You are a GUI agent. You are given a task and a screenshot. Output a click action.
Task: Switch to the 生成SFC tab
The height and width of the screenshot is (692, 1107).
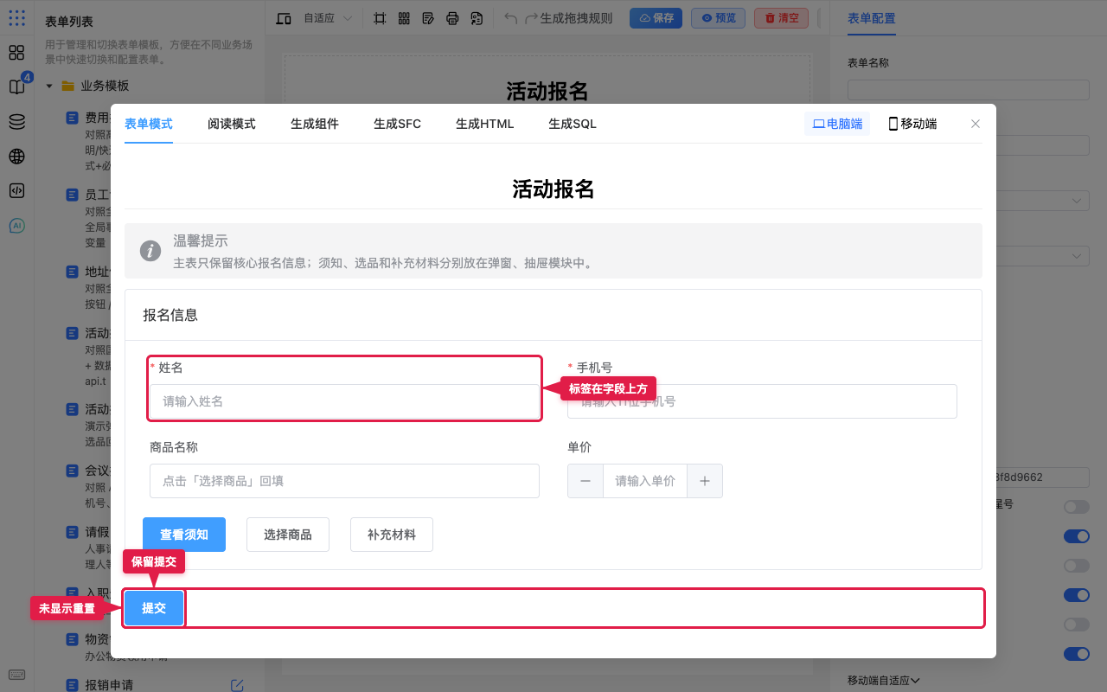pos(398,124)
